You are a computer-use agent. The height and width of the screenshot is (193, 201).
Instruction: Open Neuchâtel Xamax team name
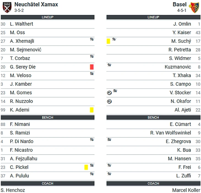point(36,4)
